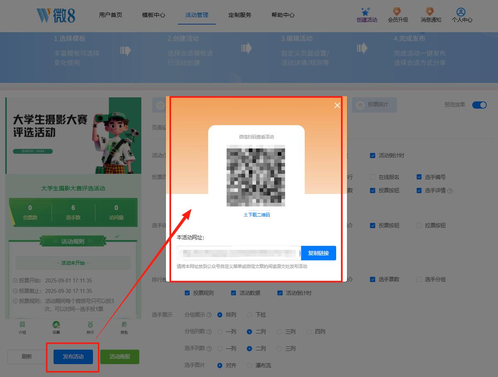Select the 下拉 radio for 分组展示
498x377 pixels.
[x=249, y=315]
